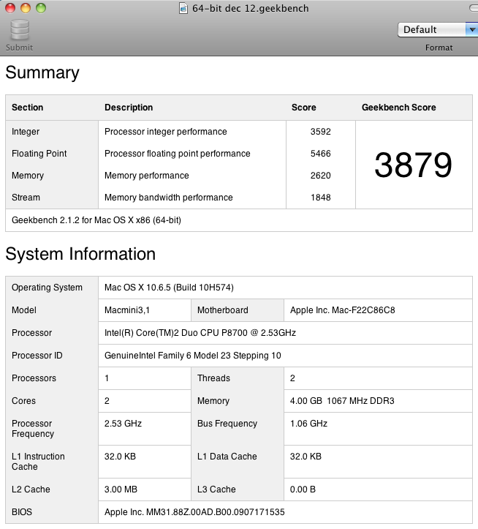This screenshot has height=529, width=478.
Task: Click the Macmini3,1 model value
Action: pos(127,309)
